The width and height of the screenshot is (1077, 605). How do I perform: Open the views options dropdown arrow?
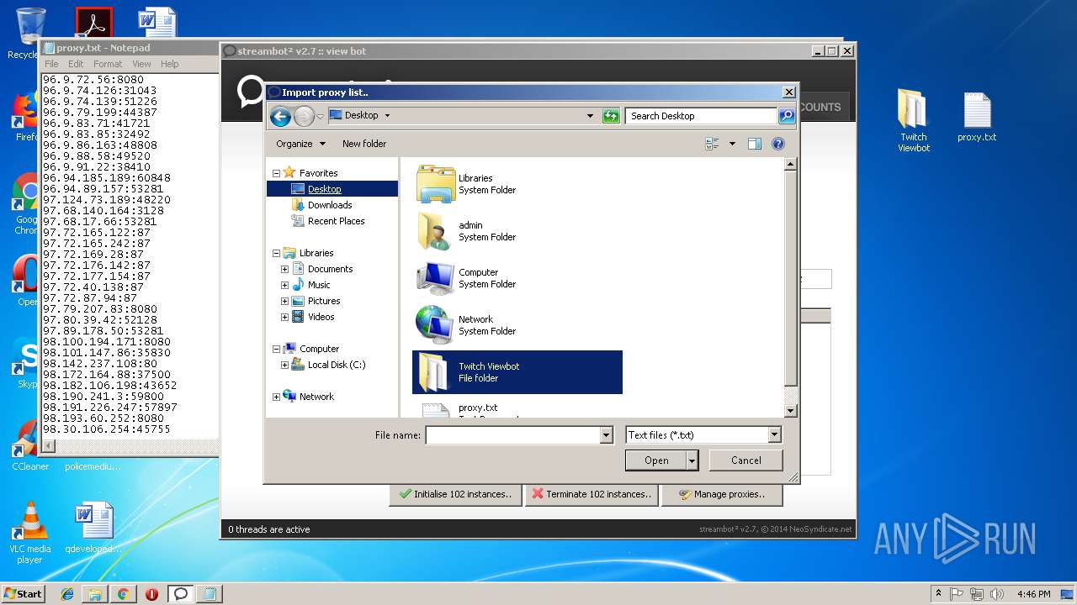tap(732, 144)
